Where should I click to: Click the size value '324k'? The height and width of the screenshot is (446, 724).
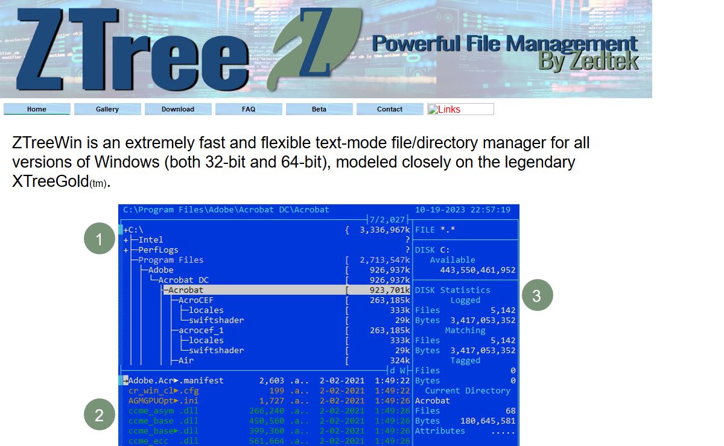click(400, 360)
